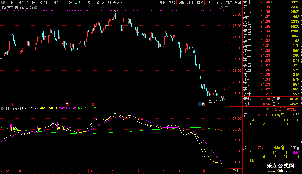Open the 海尔智家 chart title dropdown
Viewport: 302px width, 174px height.
click(x=36, y=8)
